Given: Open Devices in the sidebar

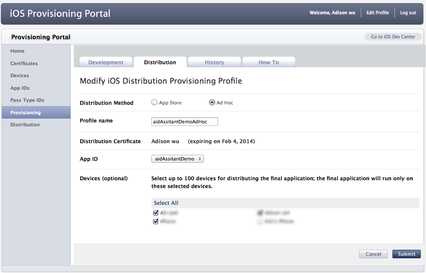Looking at the screenshot, I should click(19, 75).
